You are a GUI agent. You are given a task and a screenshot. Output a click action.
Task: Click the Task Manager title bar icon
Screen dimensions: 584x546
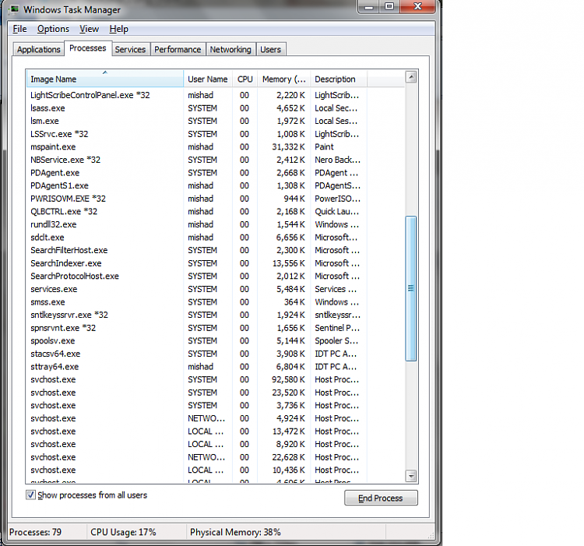pos(14,9)
